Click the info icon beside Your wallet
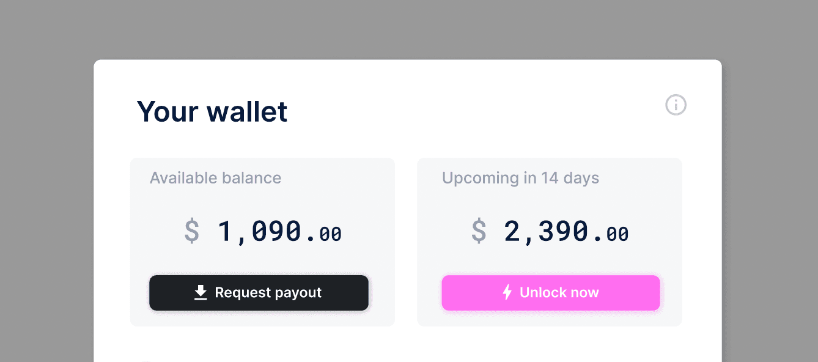This screenshot has height=362, width=818. [676, 105]
